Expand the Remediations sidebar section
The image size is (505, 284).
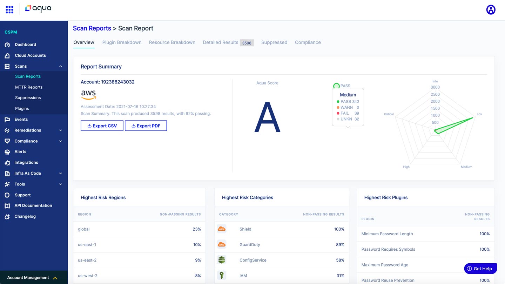pos(60,130)
